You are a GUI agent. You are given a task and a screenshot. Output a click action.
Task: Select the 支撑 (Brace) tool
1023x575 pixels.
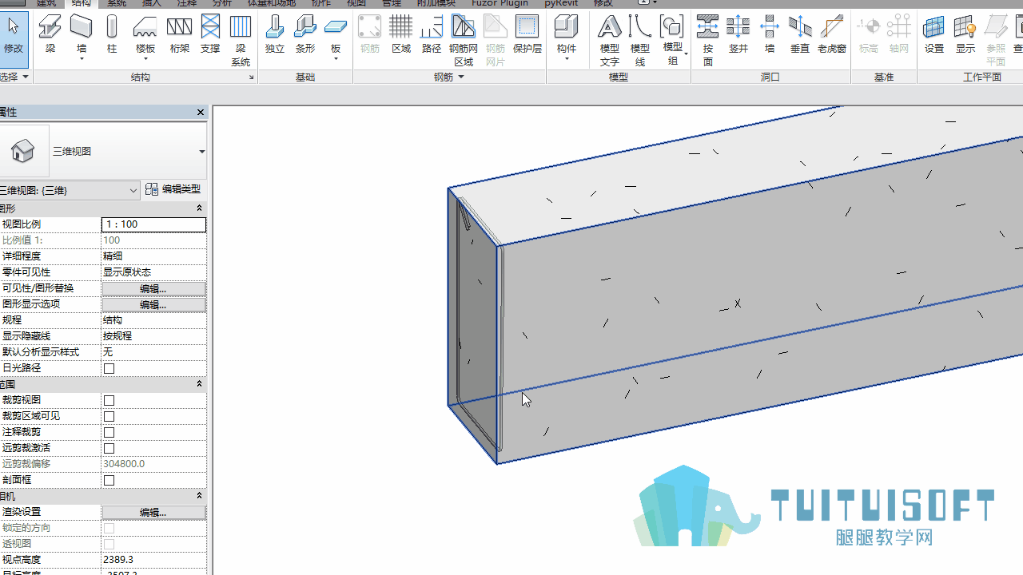[210, 34]
